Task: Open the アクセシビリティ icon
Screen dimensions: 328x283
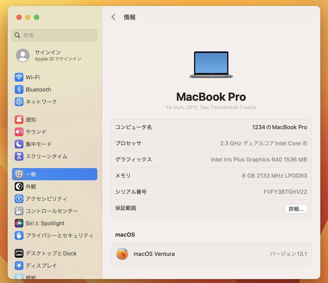Action: tap(19, 199)
